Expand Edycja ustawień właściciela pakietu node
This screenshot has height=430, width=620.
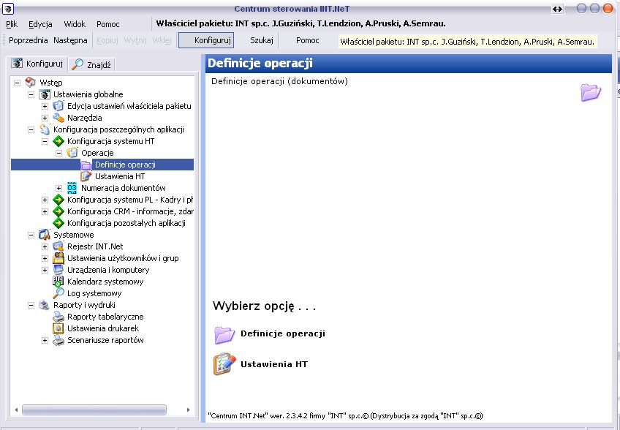tap(45, 106)
